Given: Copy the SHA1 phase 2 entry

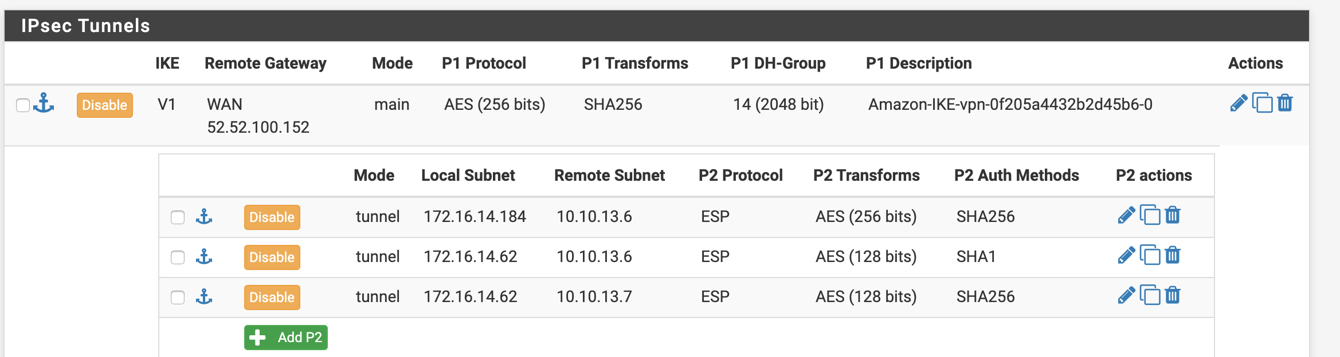Looking at the screenshot, I should click(x=1150, y=256).
